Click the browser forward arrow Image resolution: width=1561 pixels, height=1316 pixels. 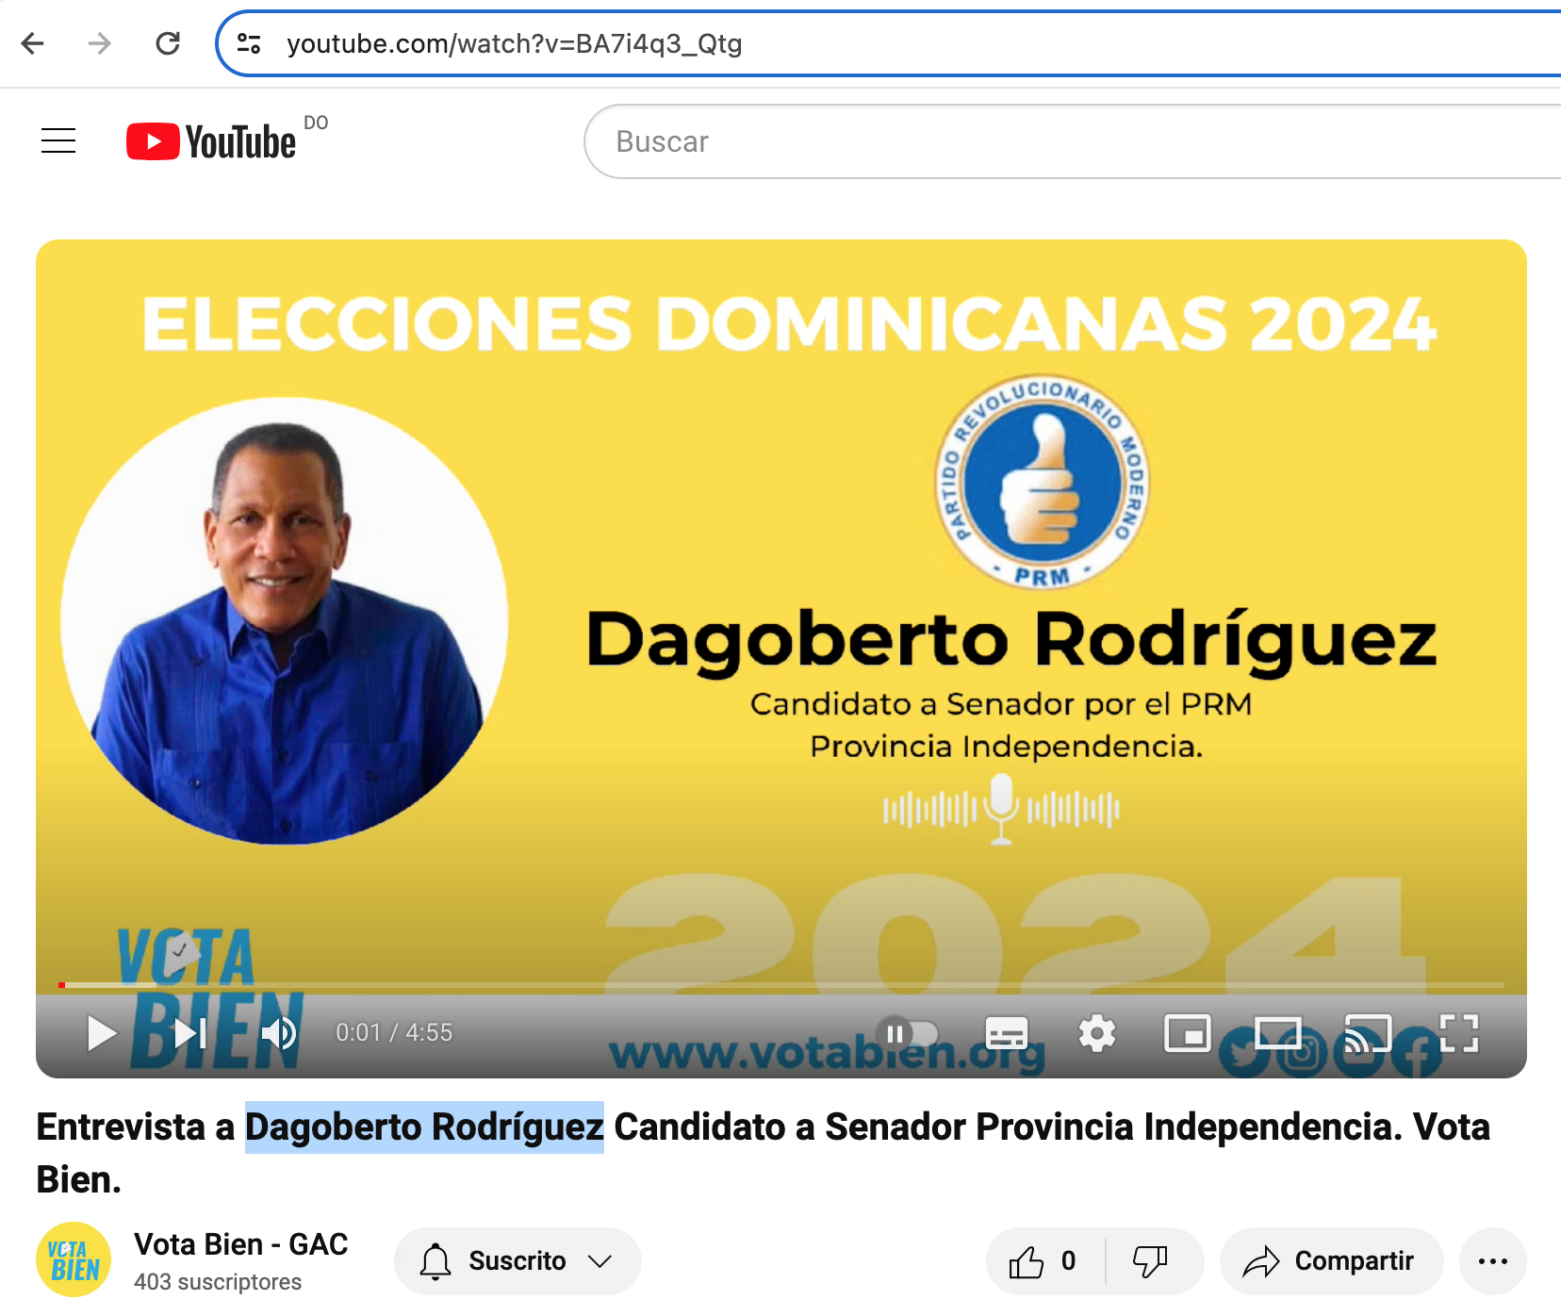(x=99, y=43)
